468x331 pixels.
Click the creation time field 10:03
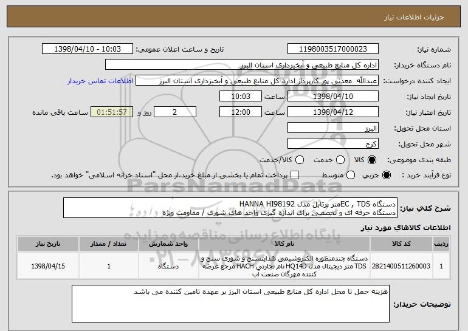tap(241, 97)
